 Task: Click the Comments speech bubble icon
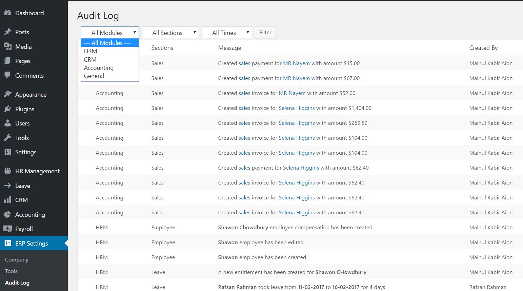click(x=7, y=75)
